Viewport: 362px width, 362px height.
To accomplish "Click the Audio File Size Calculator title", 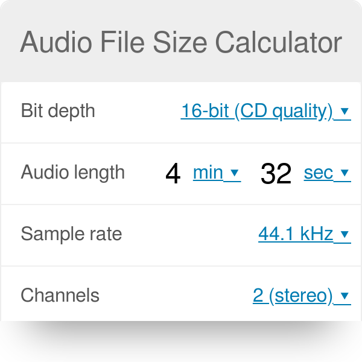I will click(x=181, y=43).
